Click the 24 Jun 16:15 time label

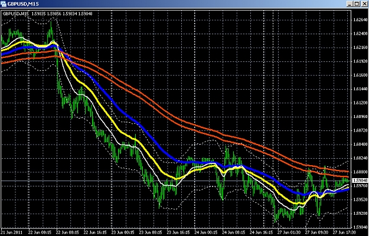pos(262,232)
